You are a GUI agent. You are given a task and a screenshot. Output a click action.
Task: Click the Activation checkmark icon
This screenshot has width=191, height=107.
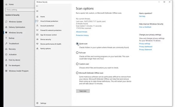click(x=6, y=54)
